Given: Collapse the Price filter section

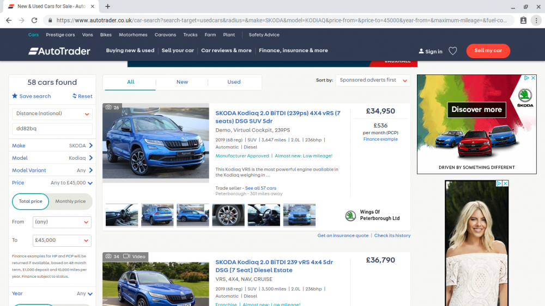Looking at the screenshot, I should [x=52, y=183].
